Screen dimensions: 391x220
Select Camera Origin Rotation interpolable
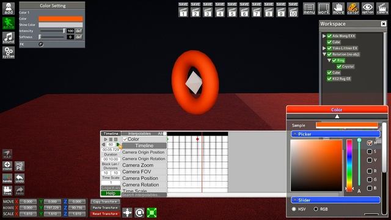pyautogui.click(x=144, y=159)
